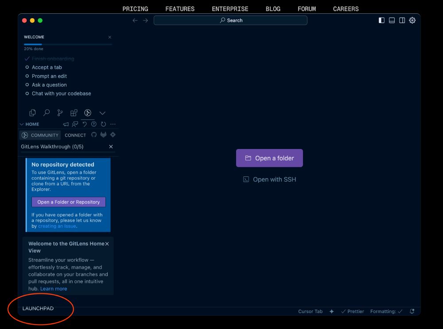Click the Search command bar
This screenshot has height=329, width=443.
coord(230,20)
